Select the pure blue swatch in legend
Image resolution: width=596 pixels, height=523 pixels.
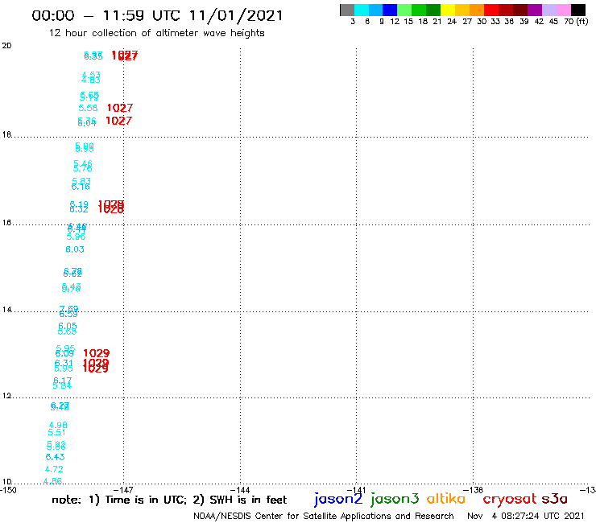tap(390, 10)
